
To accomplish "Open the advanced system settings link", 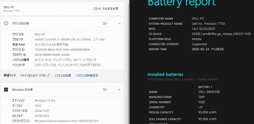I will [x=87, y=75].
